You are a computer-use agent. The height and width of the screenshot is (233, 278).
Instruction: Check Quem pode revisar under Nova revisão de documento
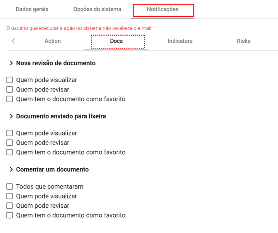point(10,90)
